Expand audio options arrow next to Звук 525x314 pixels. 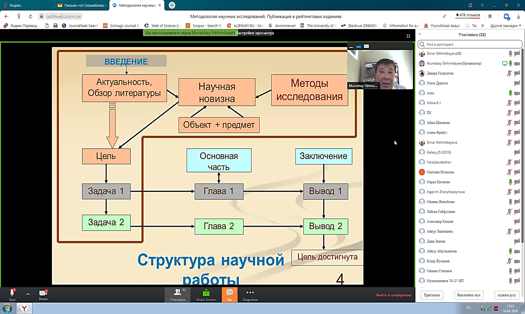28,294
